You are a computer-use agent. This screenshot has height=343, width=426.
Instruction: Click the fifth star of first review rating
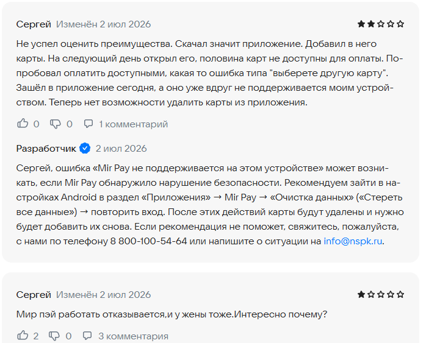(x=400, y=24)
